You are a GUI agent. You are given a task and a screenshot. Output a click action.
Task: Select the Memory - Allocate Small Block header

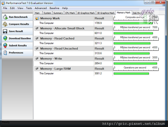pos(73,28)
